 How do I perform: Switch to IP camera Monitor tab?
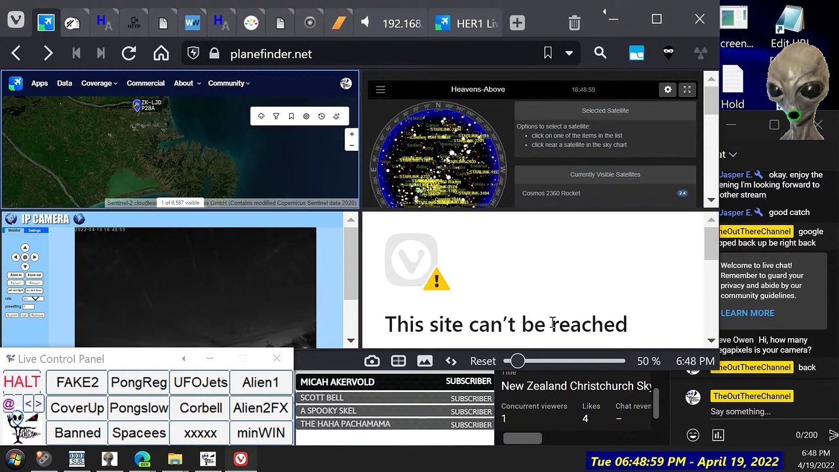(x=13, y=230)
